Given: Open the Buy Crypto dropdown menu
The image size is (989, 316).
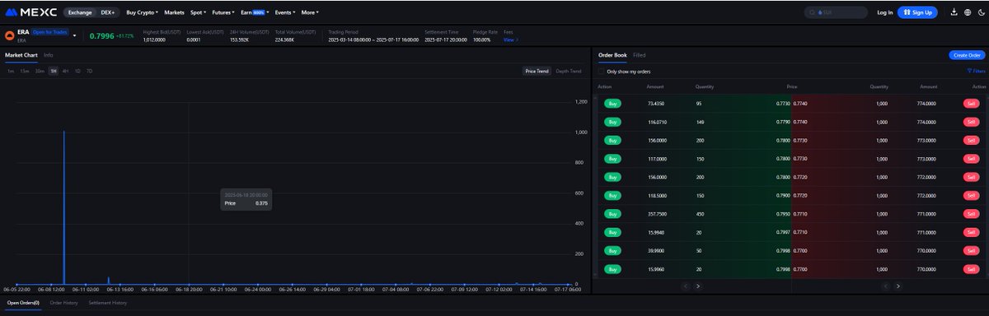Looking at the screenshot, I should tap(143, 12).
